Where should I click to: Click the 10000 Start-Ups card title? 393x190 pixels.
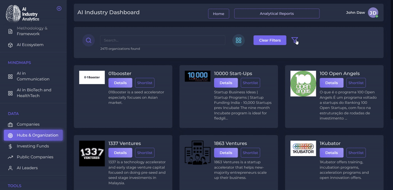tap(233, 73)
